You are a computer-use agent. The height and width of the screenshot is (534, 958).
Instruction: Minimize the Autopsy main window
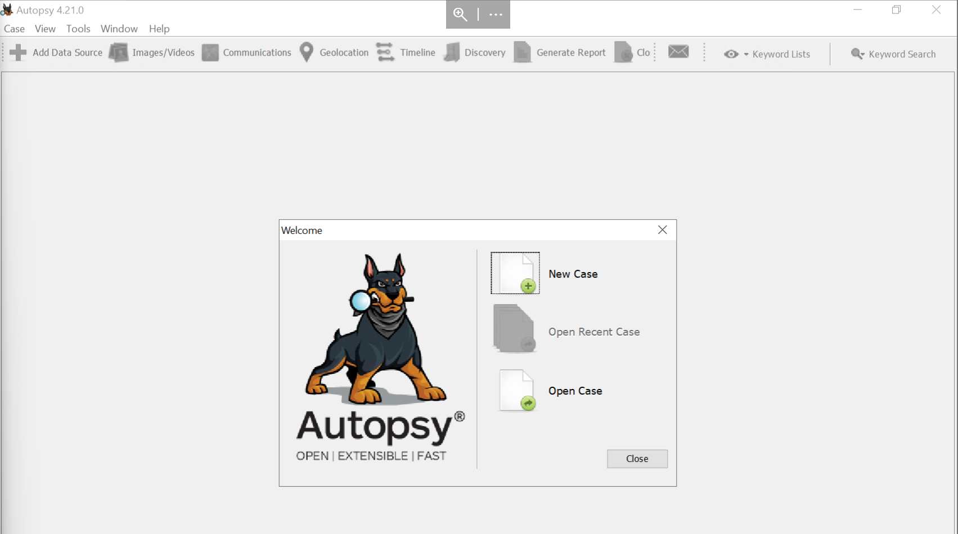click(857, 10)
